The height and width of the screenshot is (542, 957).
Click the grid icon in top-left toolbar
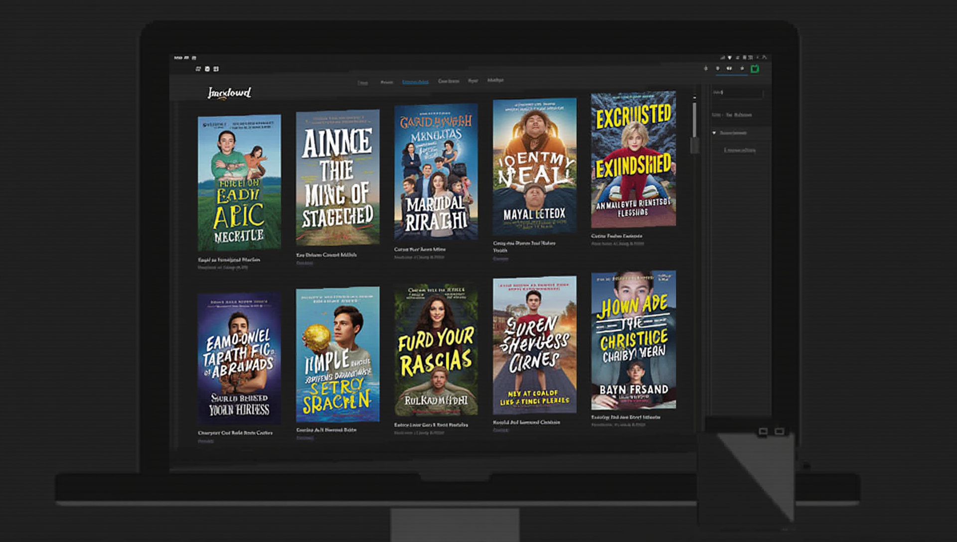point(216,69)
